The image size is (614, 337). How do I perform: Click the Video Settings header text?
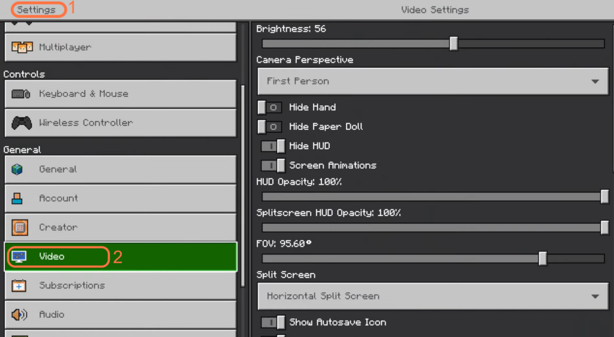point(435,10)
